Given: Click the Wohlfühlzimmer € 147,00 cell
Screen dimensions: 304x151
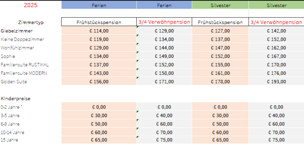Looking at the screenshot, I should (x=220, y=48).
